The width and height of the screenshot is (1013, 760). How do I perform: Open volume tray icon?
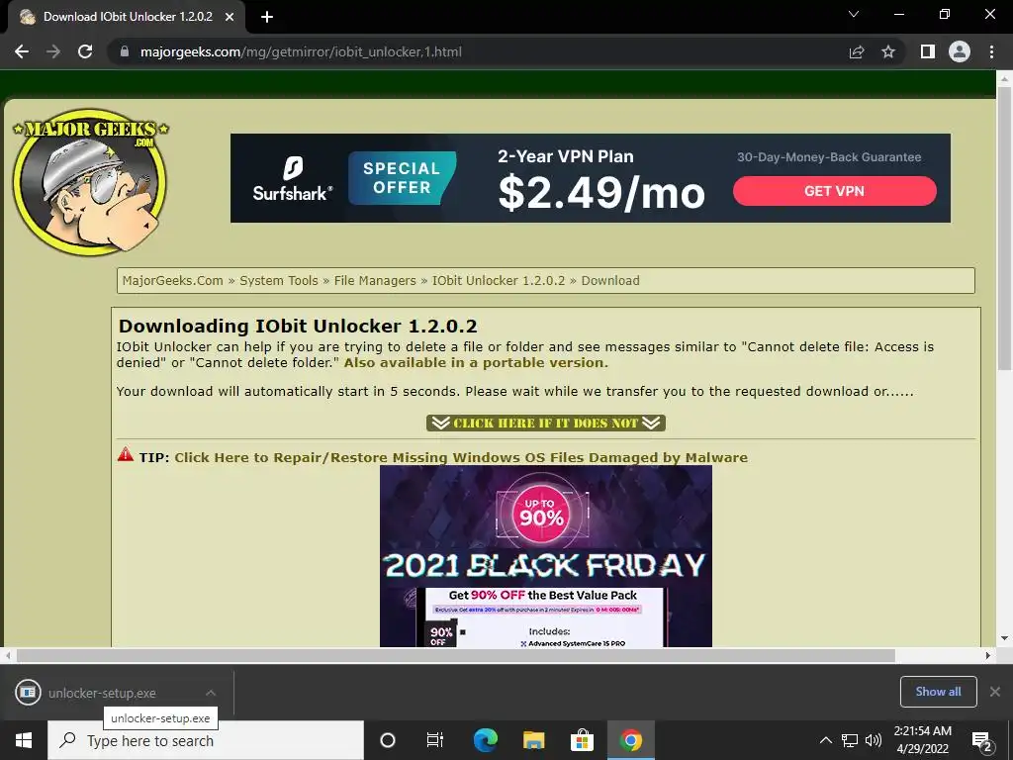(874, 740)
